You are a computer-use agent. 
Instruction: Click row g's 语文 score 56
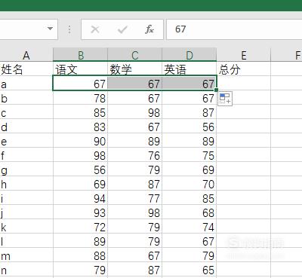[x=81, y=170]
